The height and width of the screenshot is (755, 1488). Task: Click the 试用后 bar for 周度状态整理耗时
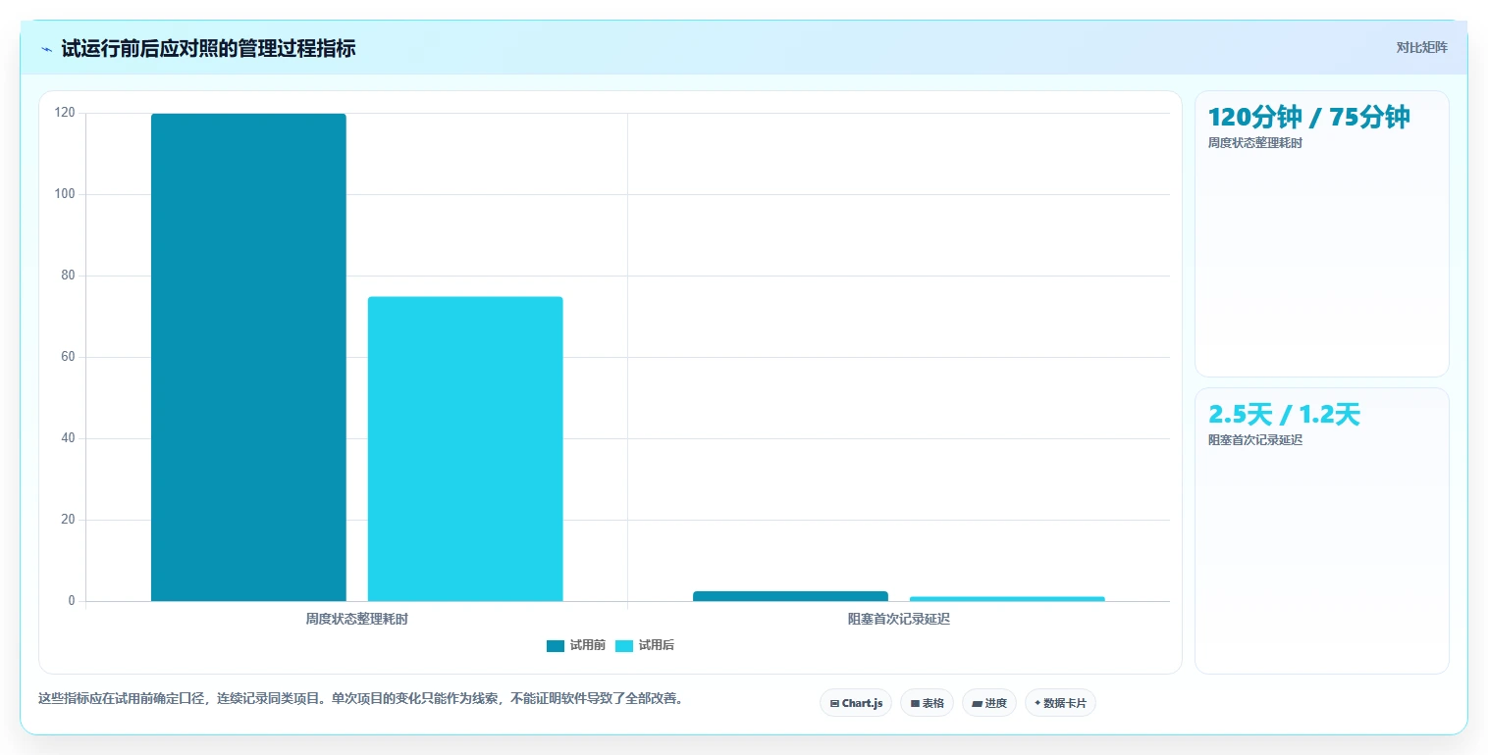point(465,449)
